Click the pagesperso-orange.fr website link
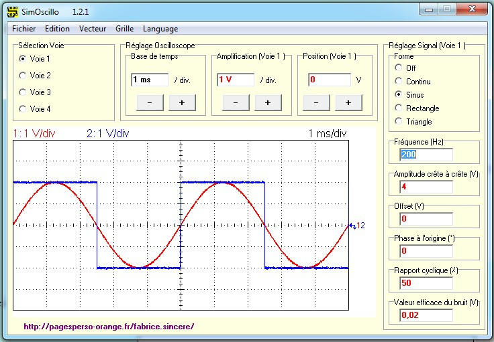 pyautogui.click(x=109, y=327)
